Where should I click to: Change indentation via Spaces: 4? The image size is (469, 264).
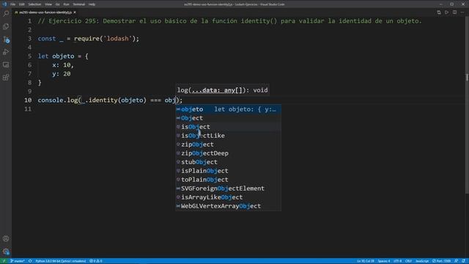click(384, 261)
